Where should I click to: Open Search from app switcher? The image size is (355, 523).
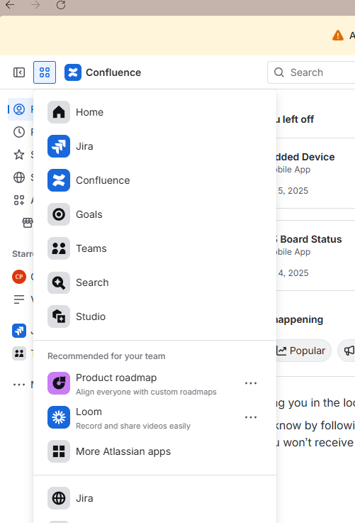click(x=154, y=282)
